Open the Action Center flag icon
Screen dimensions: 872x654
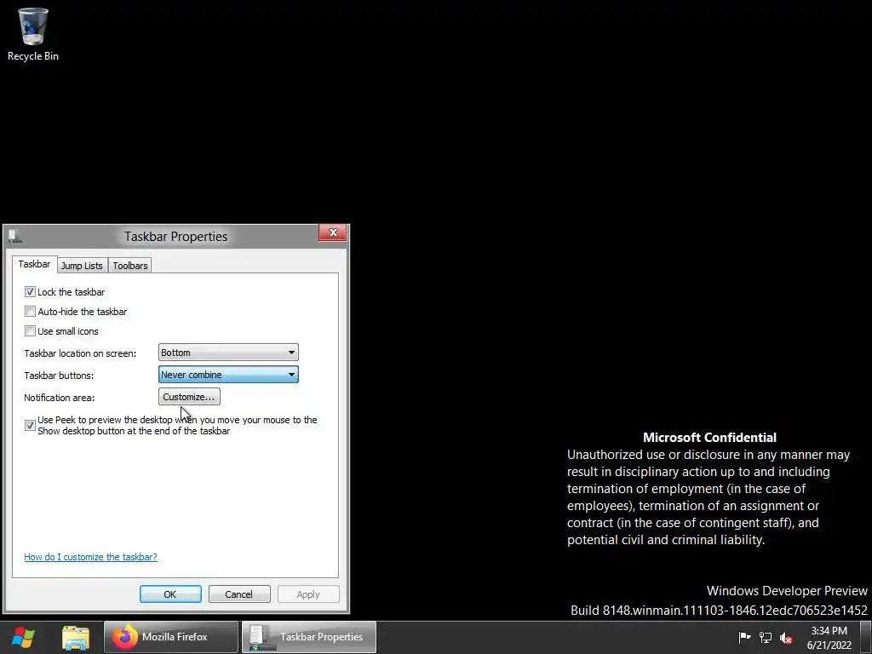click(744, 637)
